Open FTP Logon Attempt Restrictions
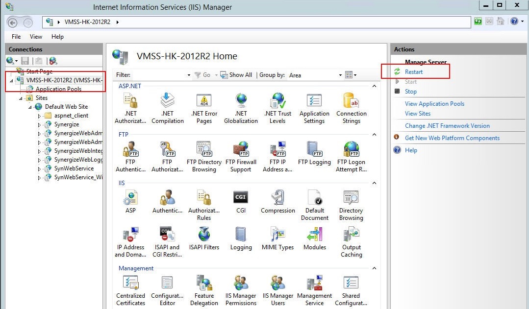 click(x=351, y=156)
